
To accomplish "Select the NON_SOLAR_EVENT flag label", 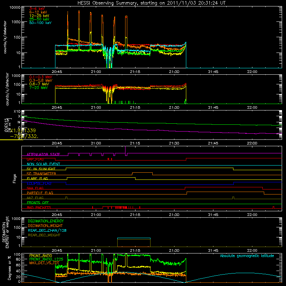I will coord(43,164).
